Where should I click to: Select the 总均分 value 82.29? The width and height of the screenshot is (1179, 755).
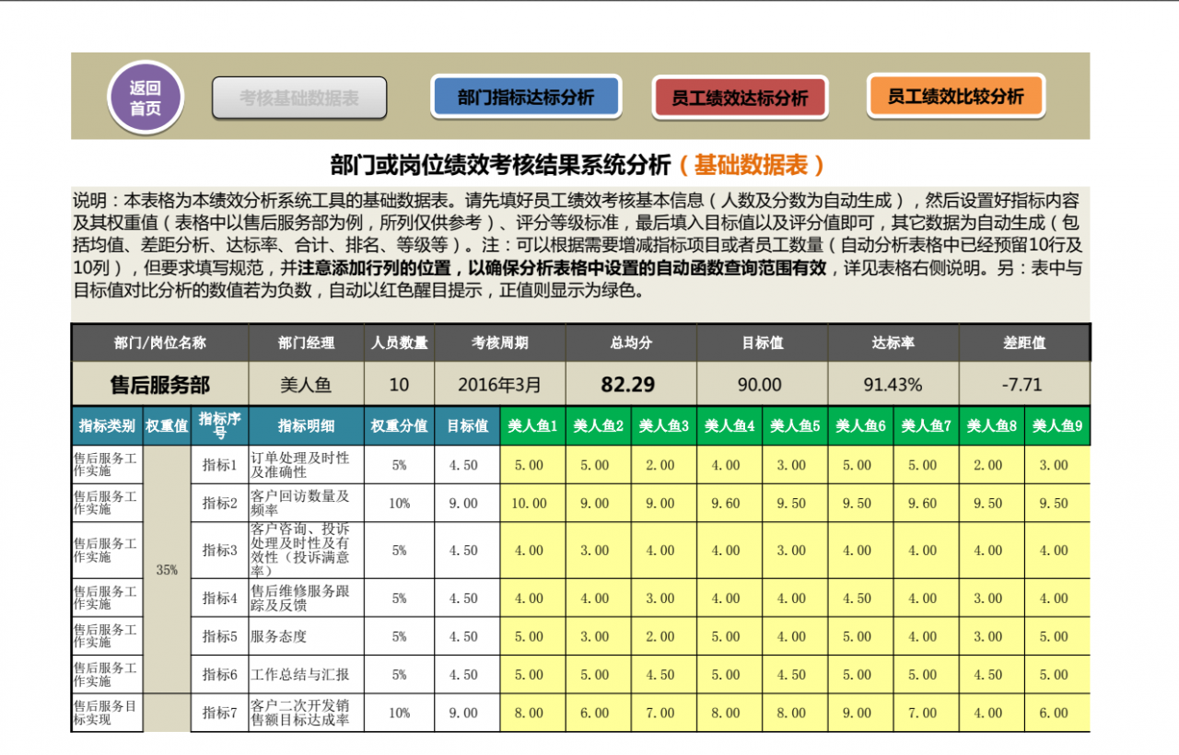[631, 384]
